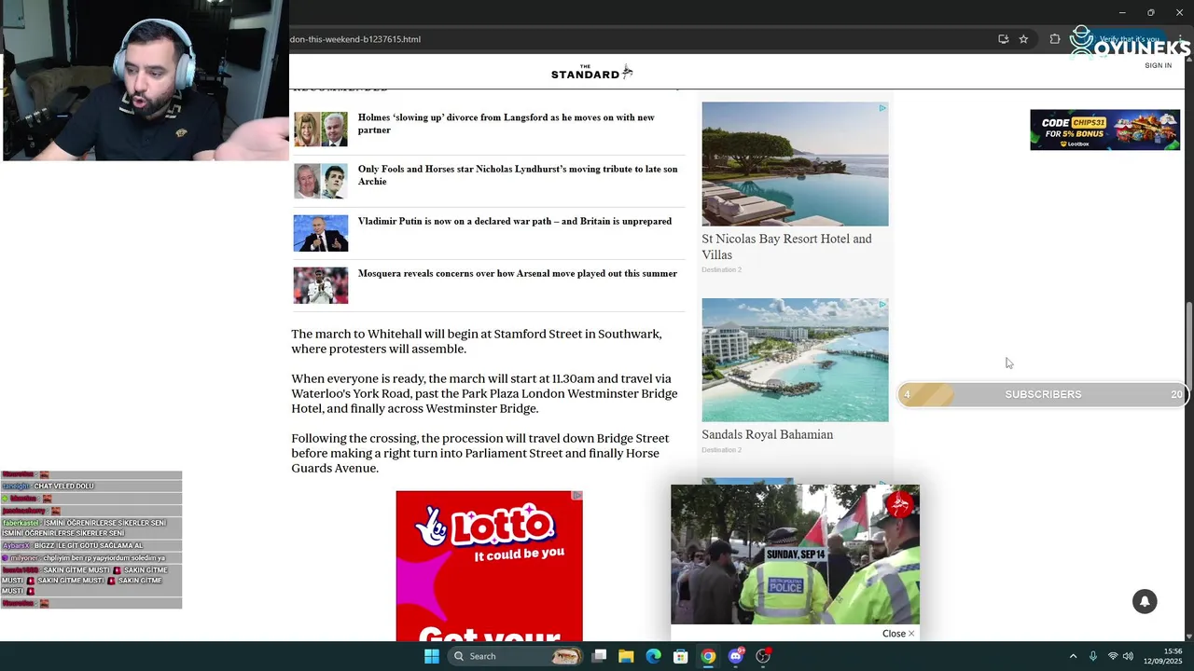
Task: Open the Holmes 'slowing up' divorce headline
Action: (x=507, y=124)
